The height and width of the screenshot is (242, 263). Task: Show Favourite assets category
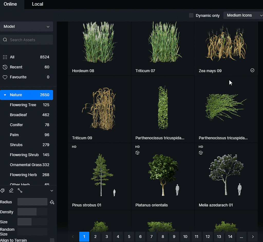coord(26,77)
